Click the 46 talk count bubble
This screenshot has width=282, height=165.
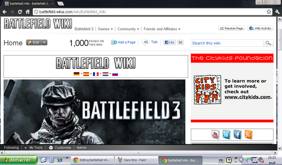146,42
